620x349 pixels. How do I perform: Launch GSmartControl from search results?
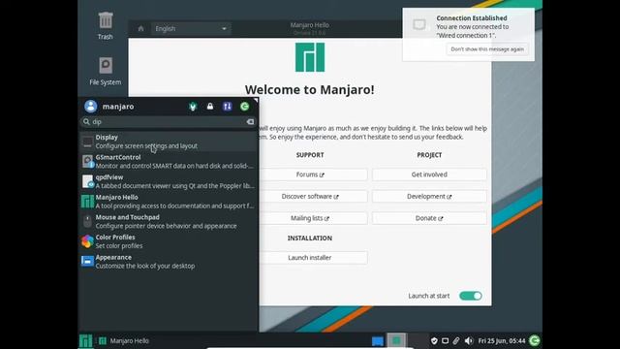(x=169, y=162)
